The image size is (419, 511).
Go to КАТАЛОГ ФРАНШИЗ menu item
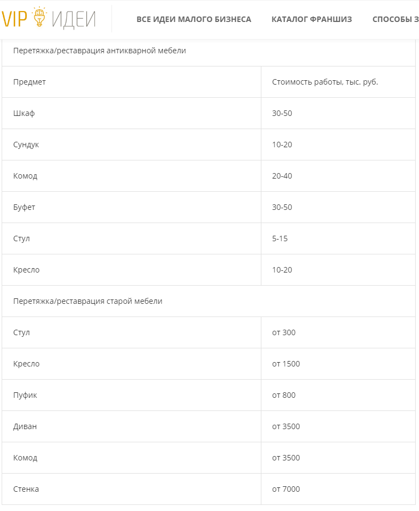coord(311,19)
